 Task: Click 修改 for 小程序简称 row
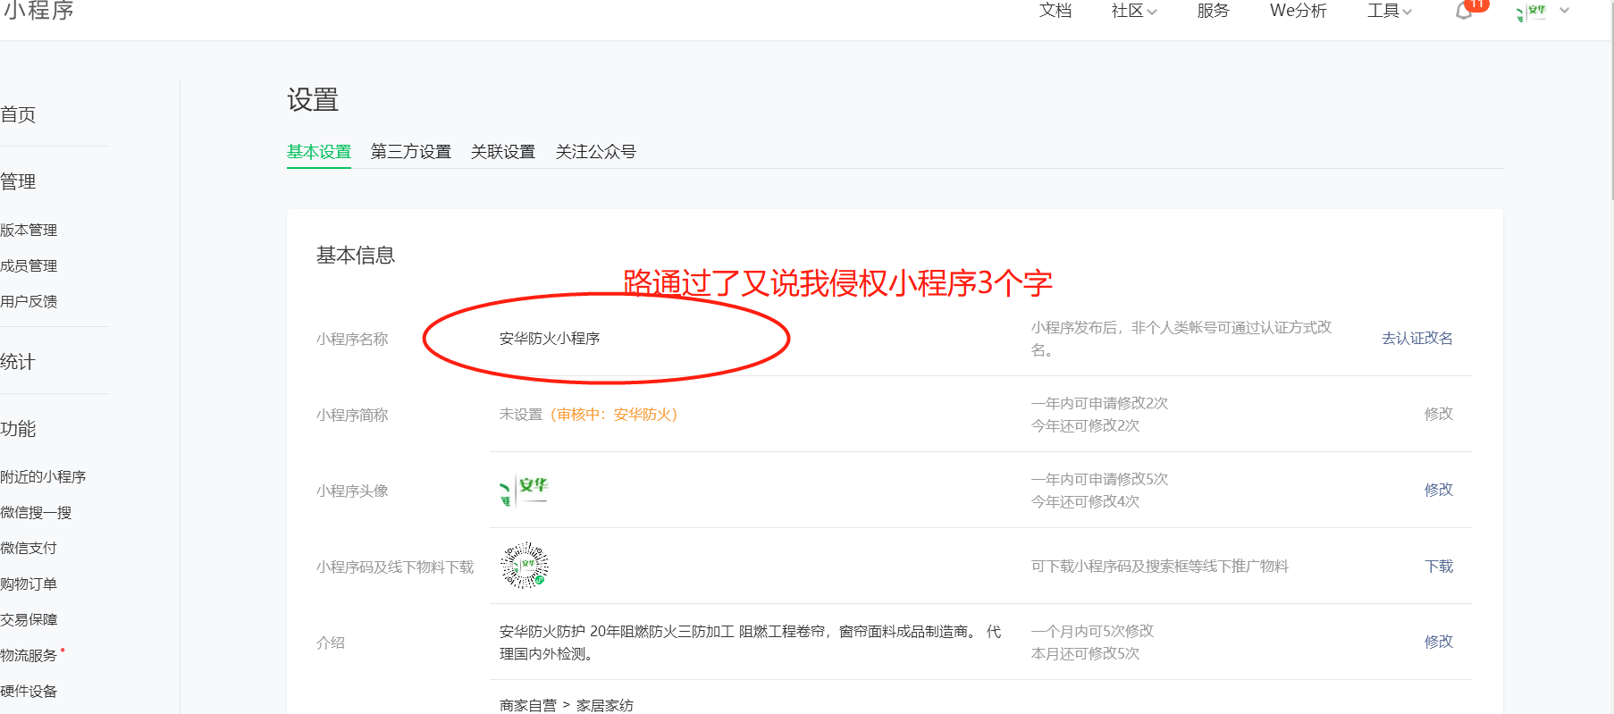click(x=1439, y=414)
